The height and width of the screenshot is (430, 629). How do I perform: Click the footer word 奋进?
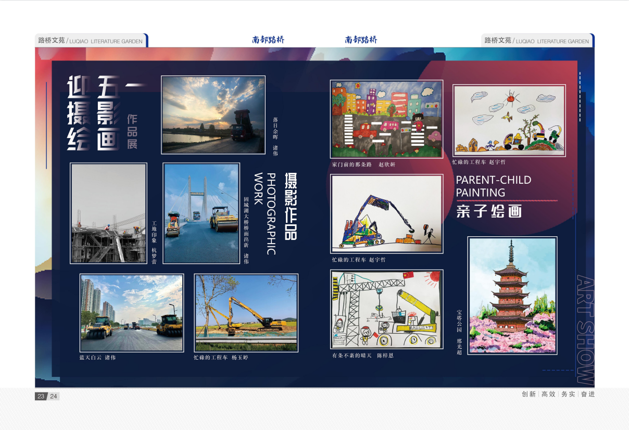click(x=588, y=394)
